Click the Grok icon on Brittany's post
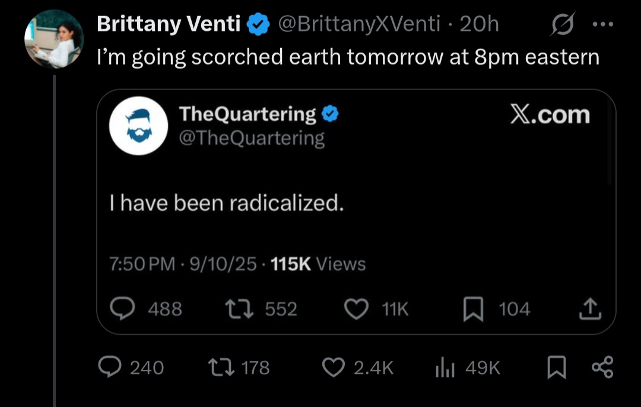The height and width of the screenshot is (407, 641). click(x=562, y=24)
